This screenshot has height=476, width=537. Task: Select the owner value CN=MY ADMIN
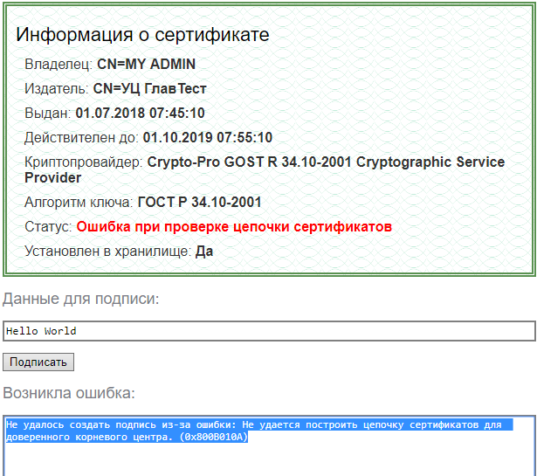pyautogui.click(x=146, y=64)
